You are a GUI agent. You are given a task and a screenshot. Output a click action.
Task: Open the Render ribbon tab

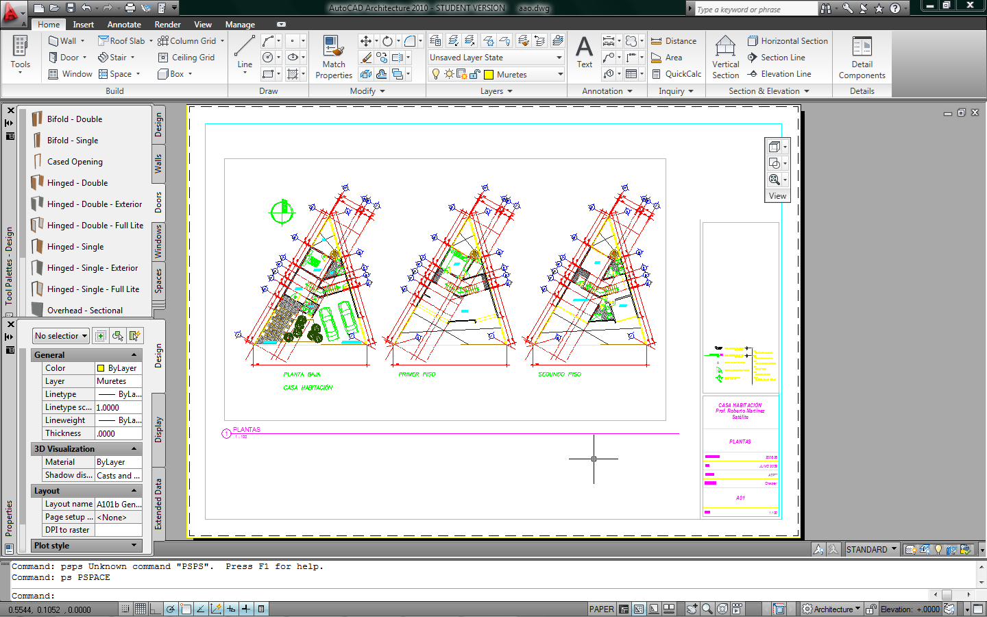[x=167, y=24]
